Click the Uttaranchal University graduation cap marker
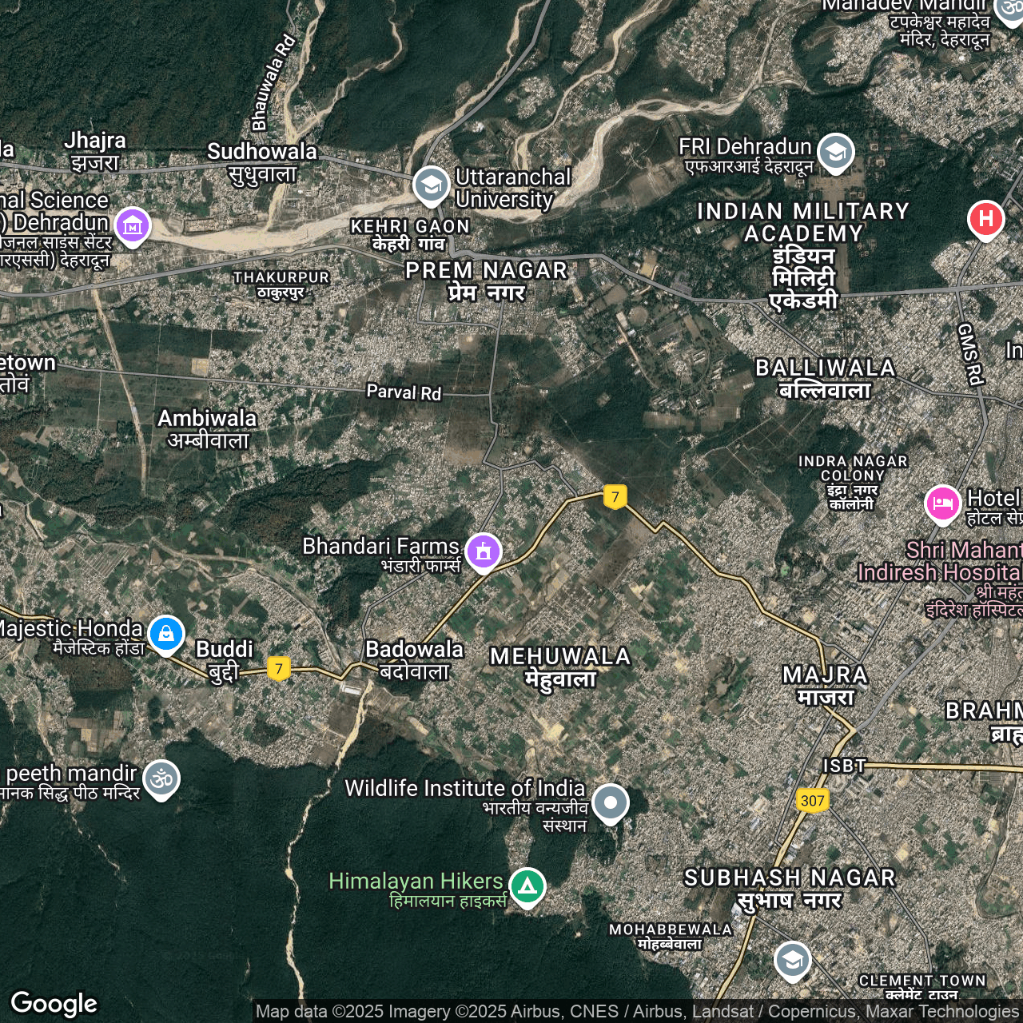1023x1023 pixels. 431,185
